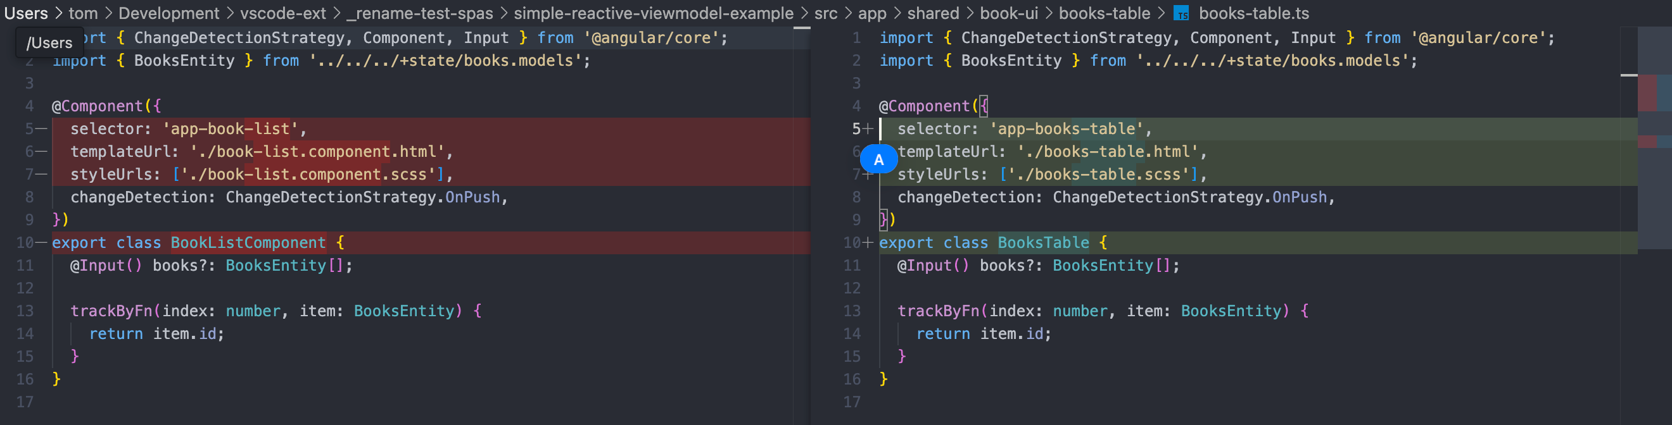
Task: Click the TypeScript file icon in breadcrumbs
Action: coord(1181,14)
